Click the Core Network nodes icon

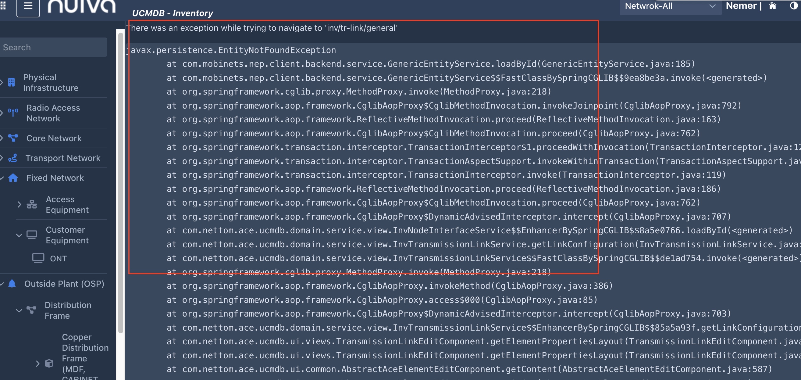point(13,138)
